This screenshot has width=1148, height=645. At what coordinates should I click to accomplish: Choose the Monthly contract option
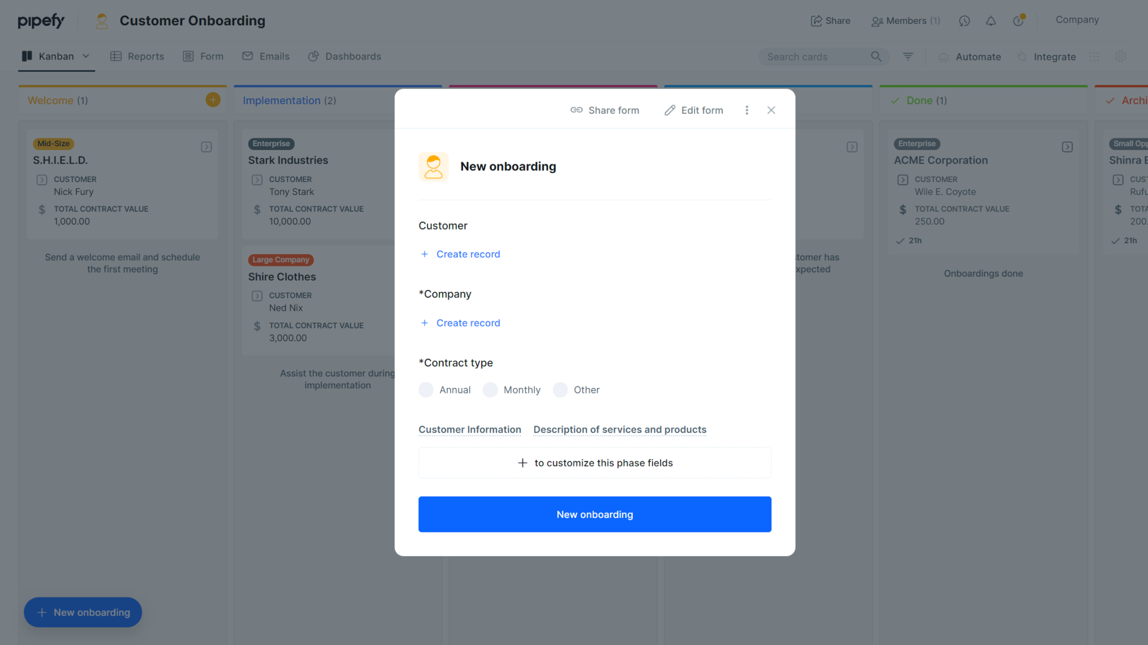tap(490, 390)
